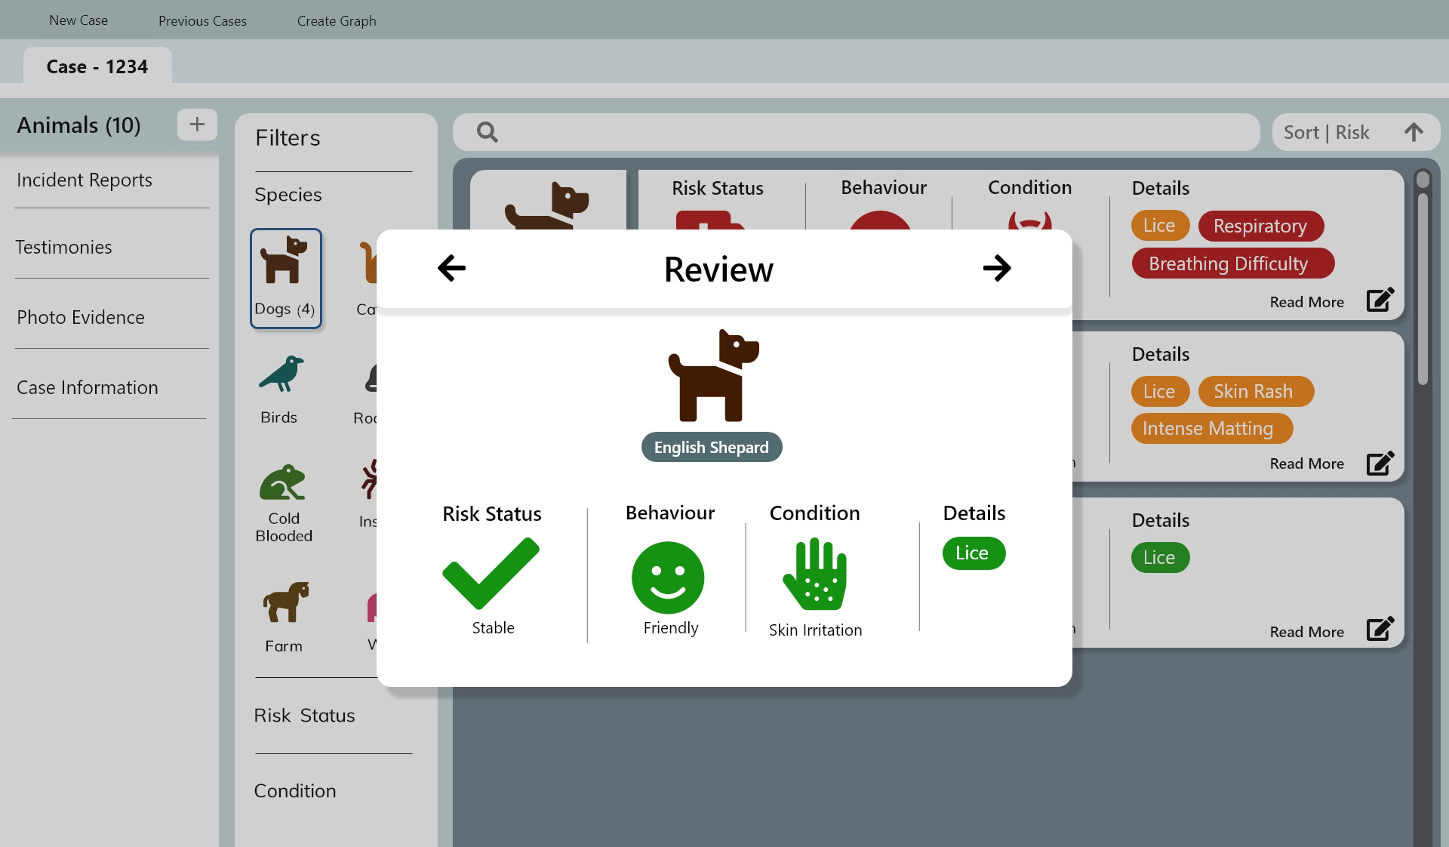Click inside the search input field
Screen dimensions: 1449x847
pos(868,133)
